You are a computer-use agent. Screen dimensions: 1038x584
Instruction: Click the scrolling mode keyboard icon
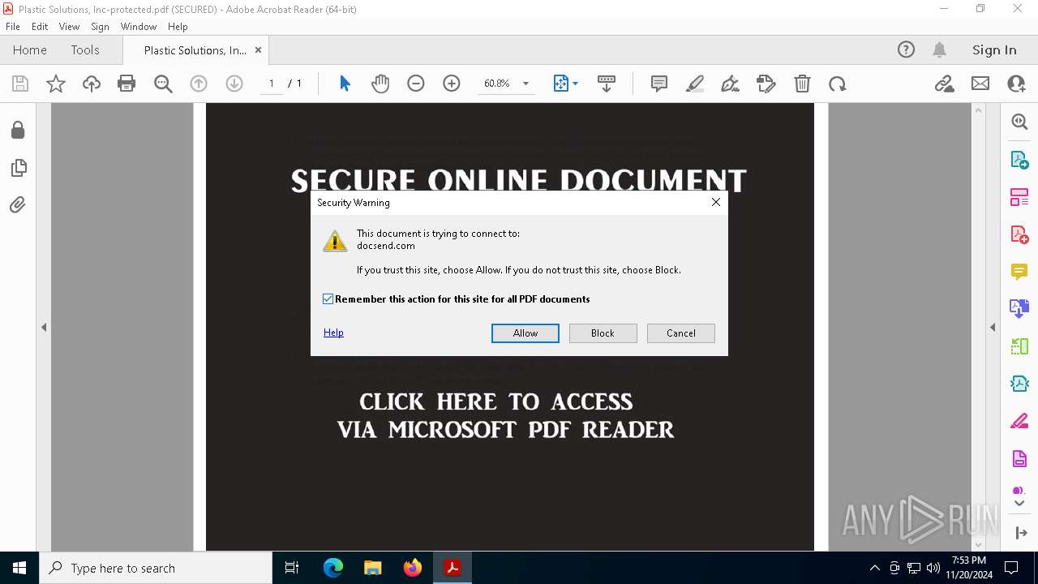(x=607, y=84)
